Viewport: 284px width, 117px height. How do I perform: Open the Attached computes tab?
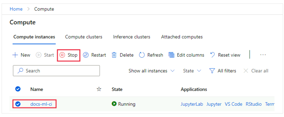pos(182,37)
